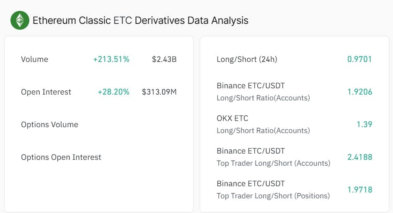Viewport: 393px width, 213px height.
Task: Open Binance Top Trader Long/Short (Positions) row
Action: [x=273, y=190]
